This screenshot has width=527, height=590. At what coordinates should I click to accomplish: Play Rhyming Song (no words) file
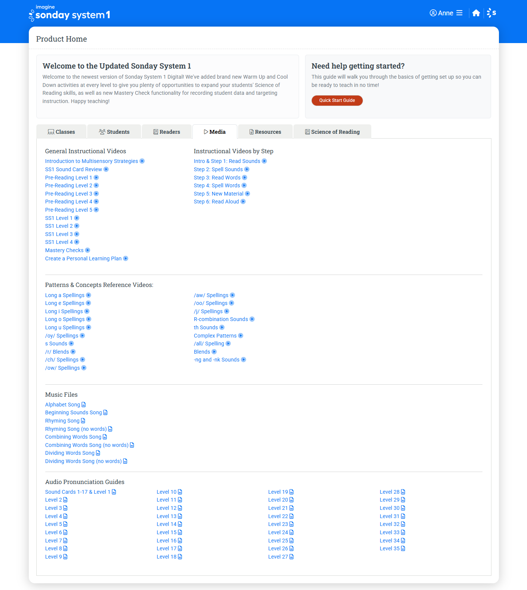(x=76, y=429)
